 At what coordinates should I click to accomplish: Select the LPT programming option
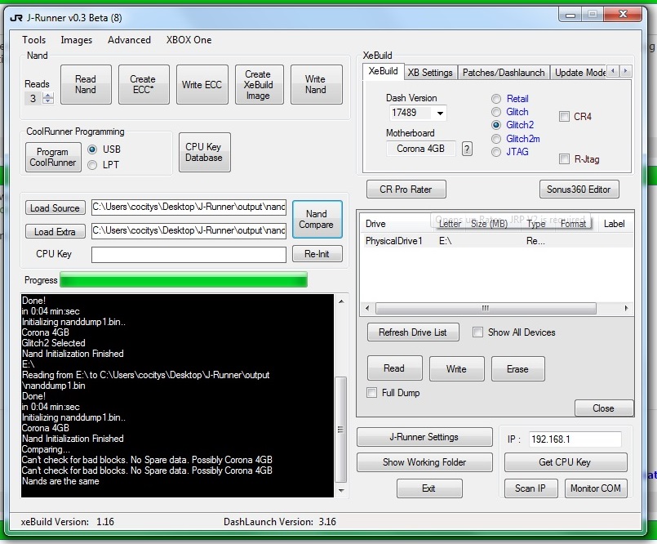(92, 165)
